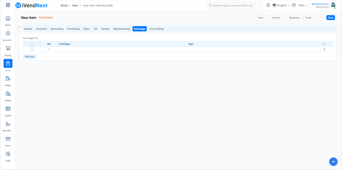342x170 pixels.
Task: Open the Actions dropdown menu
Action: pos(278,18)
